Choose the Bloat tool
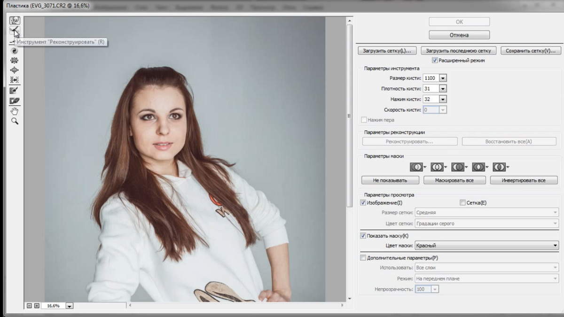The height and width of the screenshot is (317, 564). click(x=15, y=70)
